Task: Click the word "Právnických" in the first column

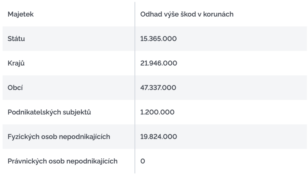Action: 26,162
